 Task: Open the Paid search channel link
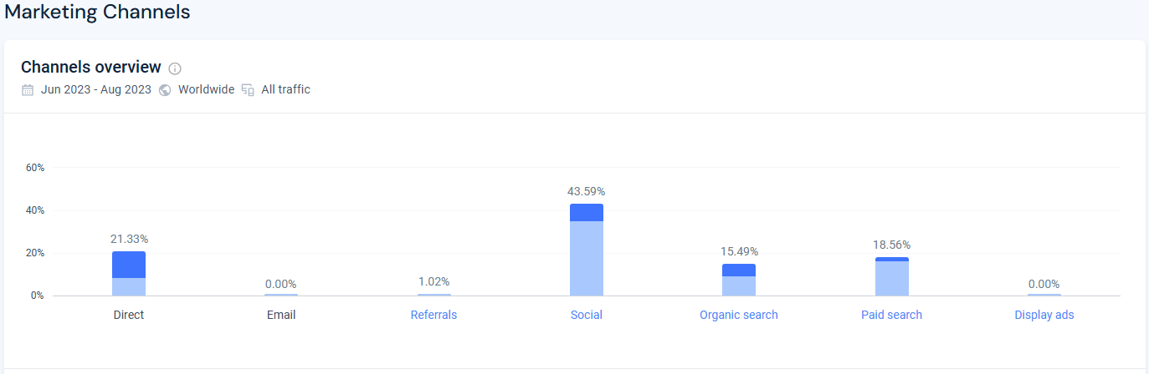(891, 315)
